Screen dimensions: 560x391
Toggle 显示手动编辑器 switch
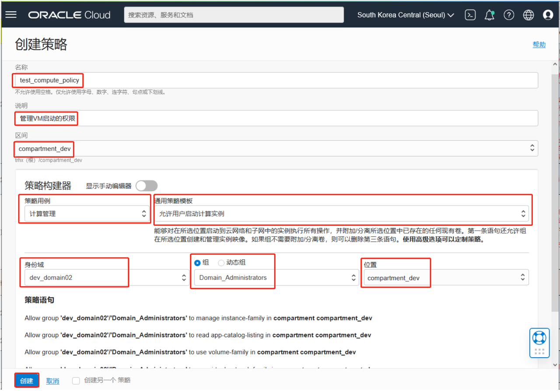pyautogui.click(x=147, y=186)
